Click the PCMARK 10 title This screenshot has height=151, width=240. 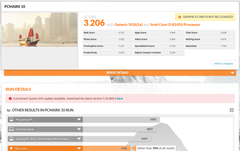tap(15, 7)
